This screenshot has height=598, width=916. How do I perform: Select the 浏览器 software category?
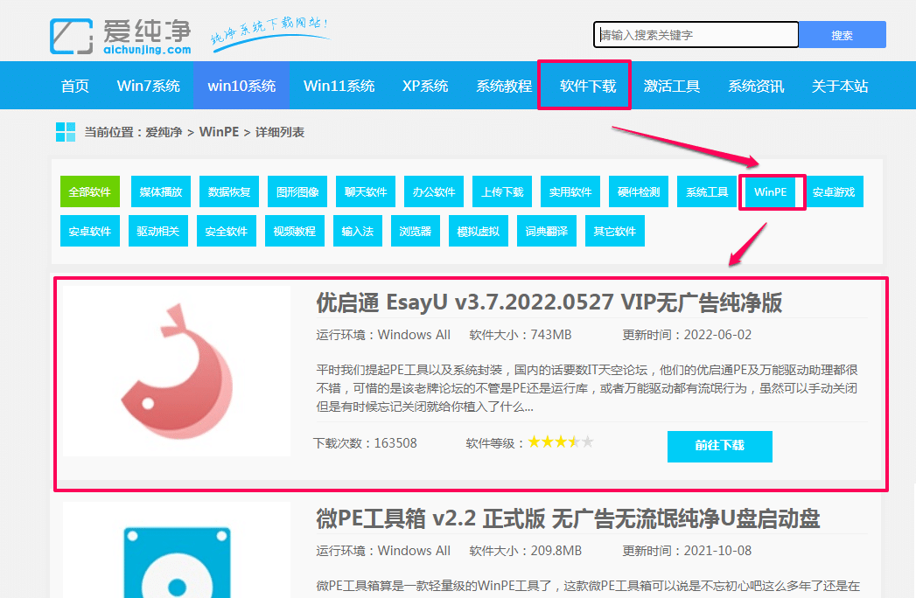point(415,231)
